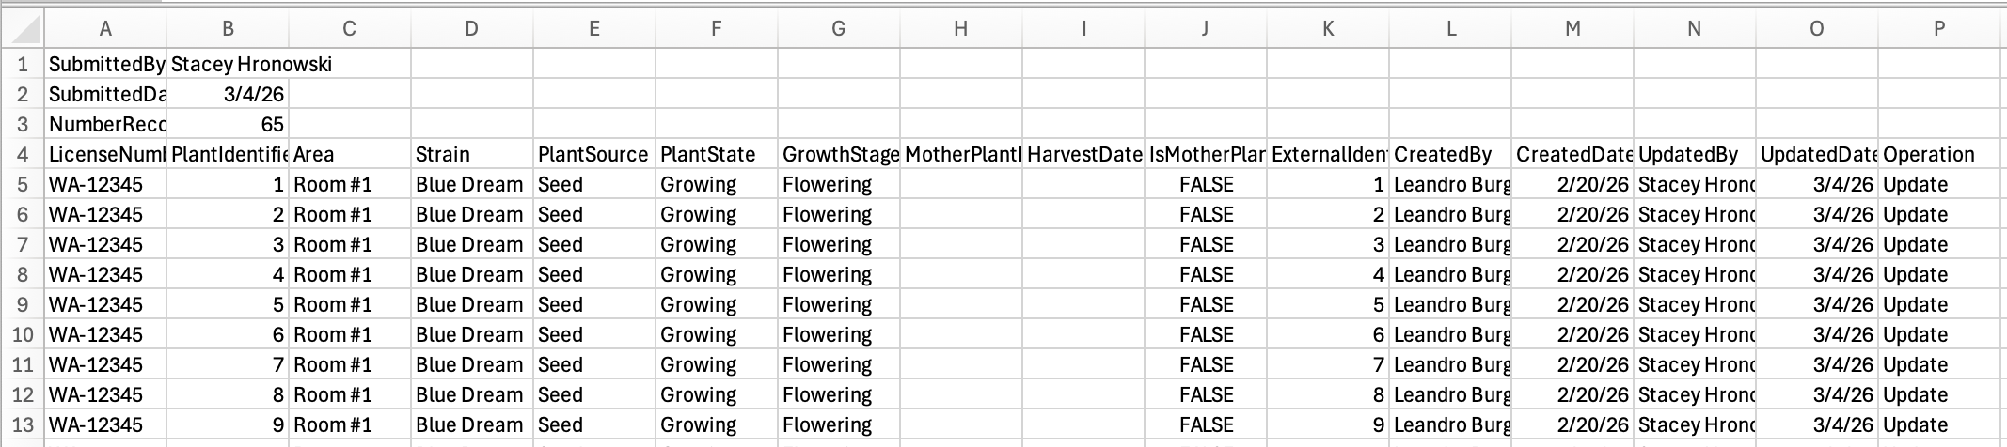Select the column H header
Screen dimensions: 2007x447
point(960,29)
